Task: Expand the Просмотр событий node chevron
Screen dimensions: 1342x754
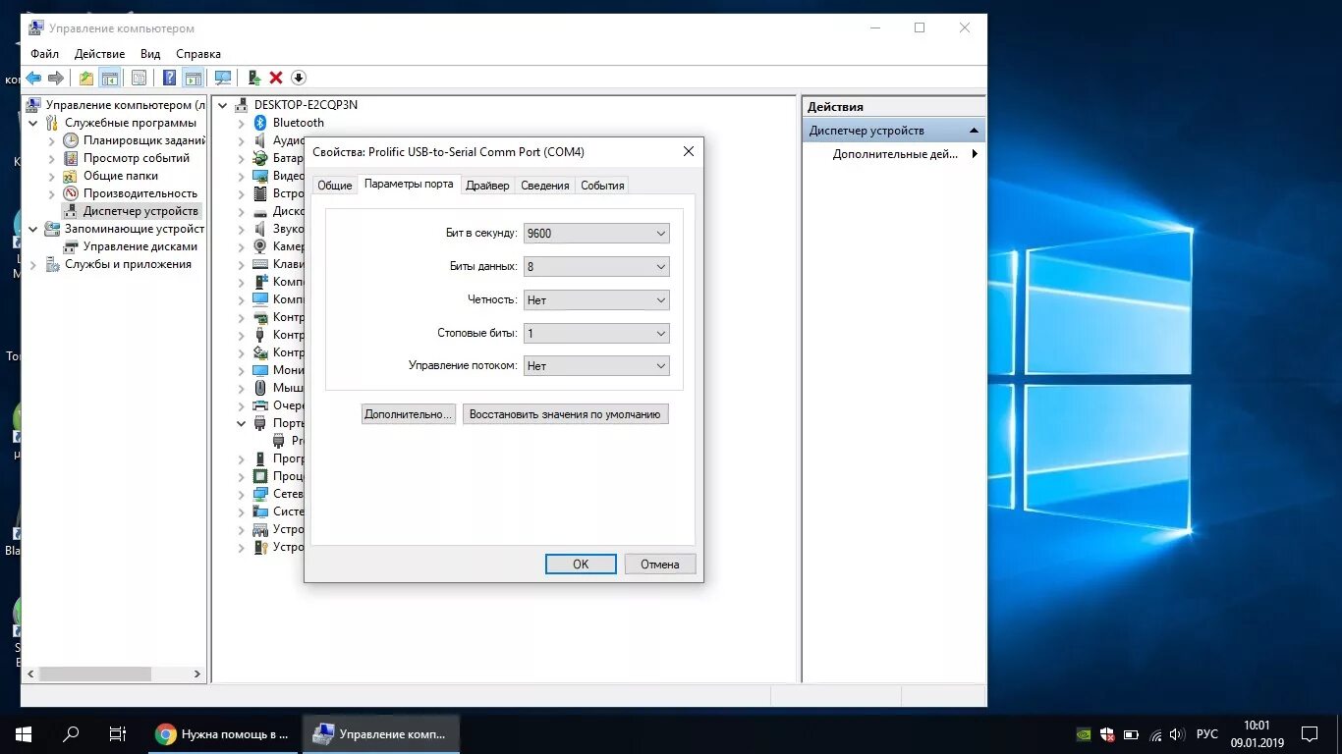Action: click(x=52, y=158)
